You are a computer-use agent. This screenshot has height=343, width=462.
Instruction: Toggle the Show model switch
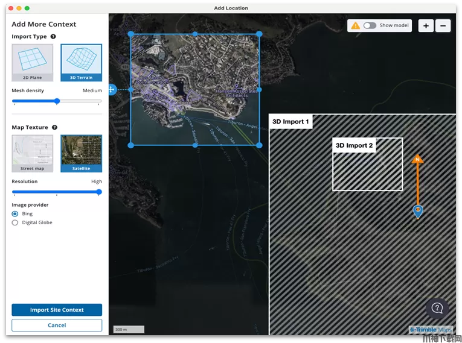(x=369, y=26)
